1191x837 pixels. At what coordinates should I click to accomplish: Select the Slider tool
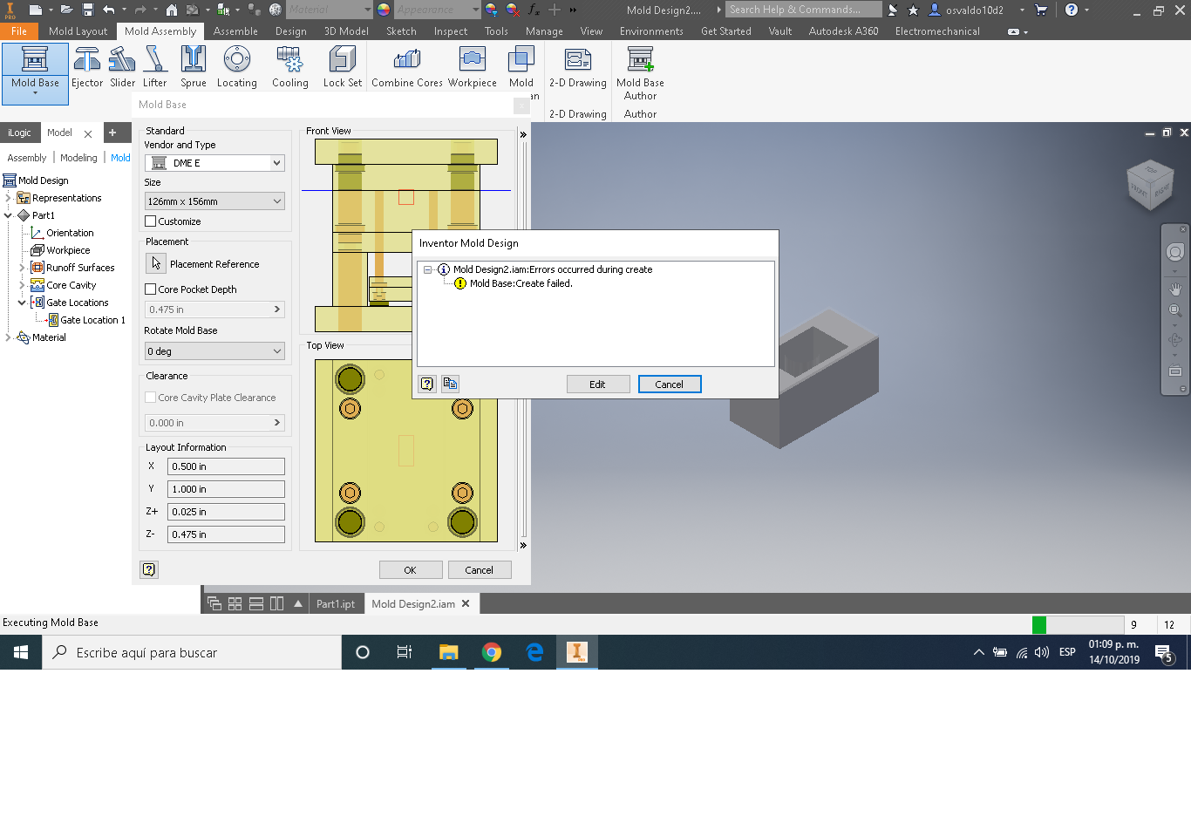(x=122, y=67)
